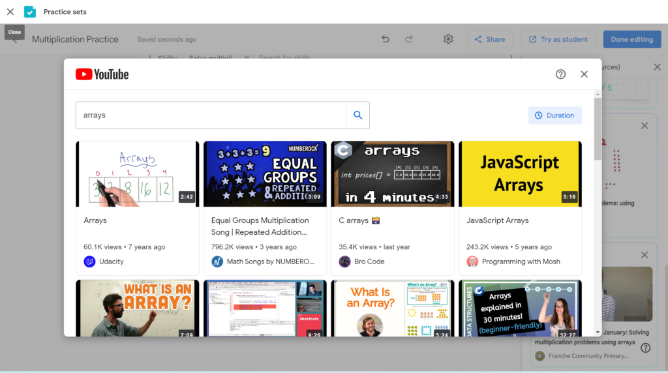Click the 'Udacity' channel name
The width and height of the screenshot is (668, 373).
tap(111, 261)
